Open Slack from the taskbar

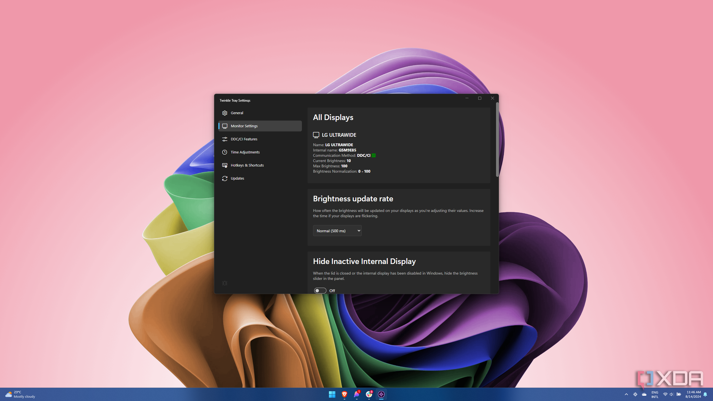[369, 394]
